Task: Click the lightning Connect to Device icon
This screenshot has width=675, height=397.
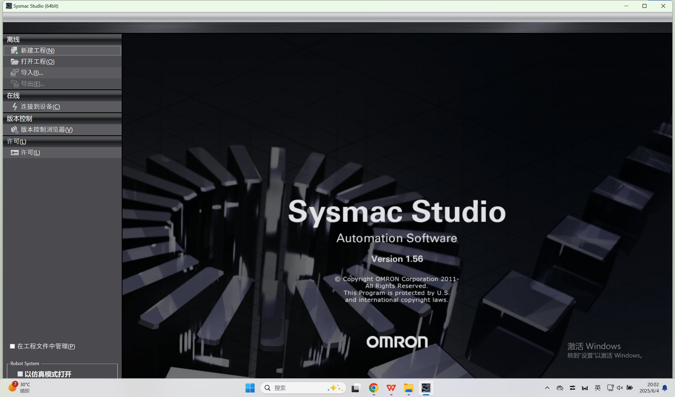Action: pyautogui.click(x=15, y=107)
